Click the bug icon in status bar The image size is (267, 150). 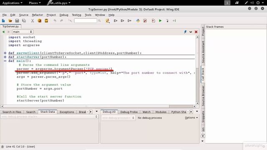coord(3,146)
